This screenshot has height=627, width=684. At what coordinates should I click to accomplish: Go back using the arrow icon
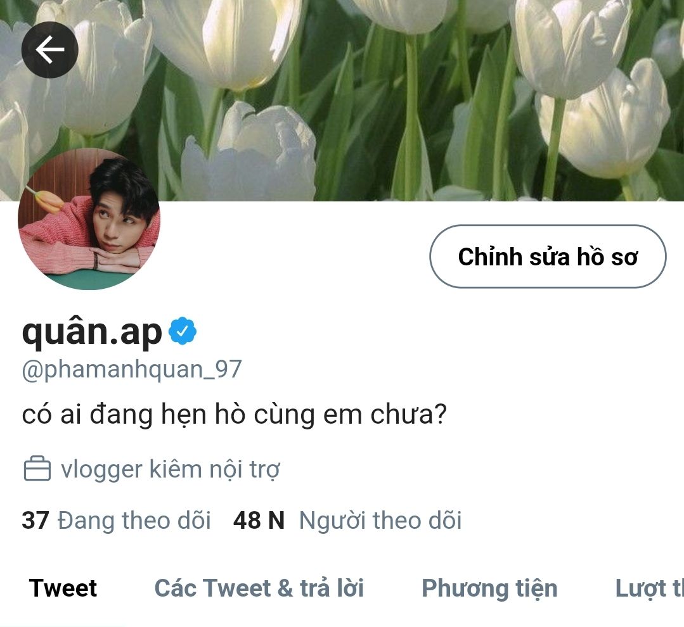[x=49, y=49]
